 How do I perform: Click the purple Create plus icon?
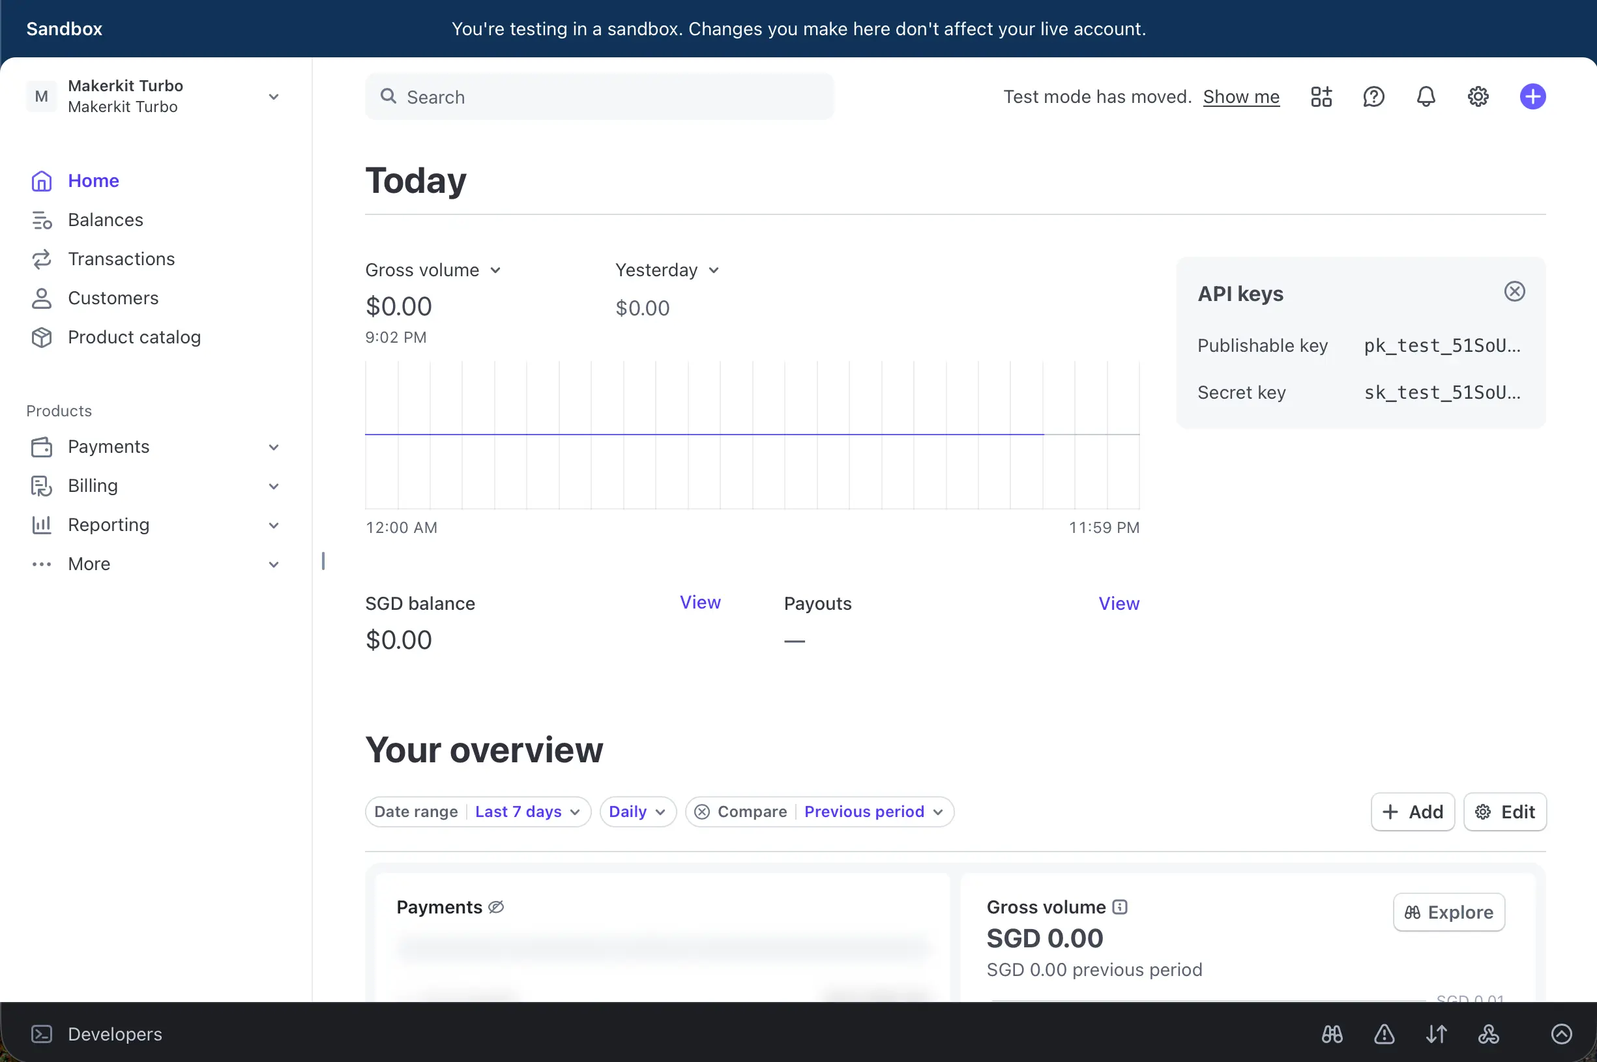[1532, 96]
